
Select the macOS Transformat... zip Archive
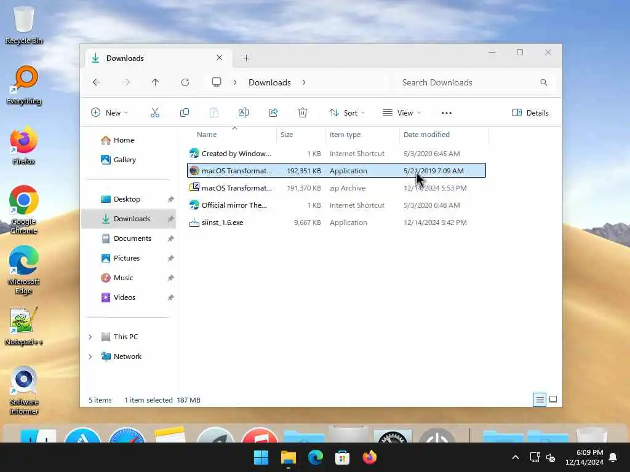(x=337, y=188)
